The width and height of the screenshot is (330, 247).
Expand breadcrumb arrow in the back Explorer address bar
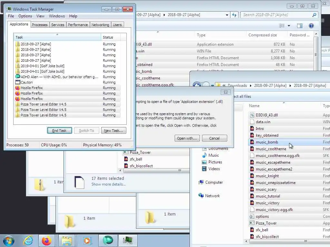click(x=164, y=15)
